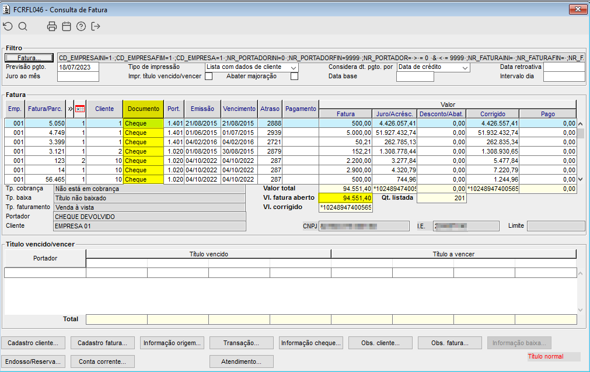Click the Vencimento column header
Image resolution: width=590 pixels, height=372 pixels.
[x=239, y=109]
